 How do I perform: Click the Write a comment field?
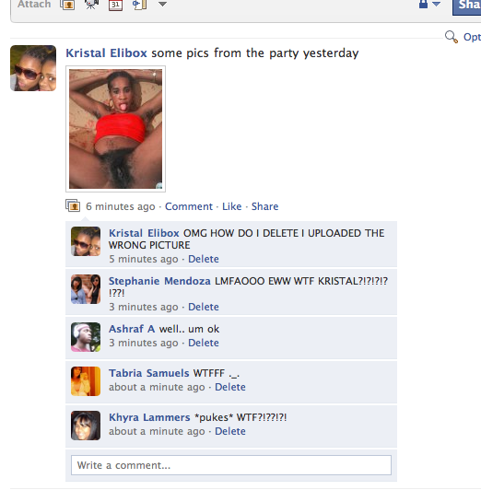click(x=231, y=465)
